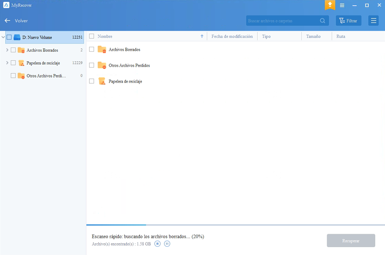Open Archivos Borrados in the file list
385x255 pixels.
(x=124, y=49)
